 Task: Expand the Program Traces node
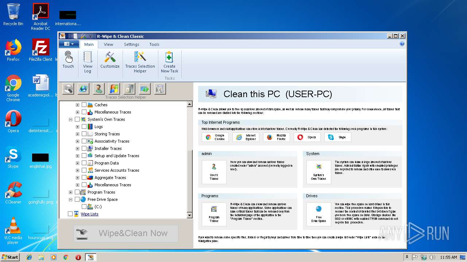coord(70,192)
